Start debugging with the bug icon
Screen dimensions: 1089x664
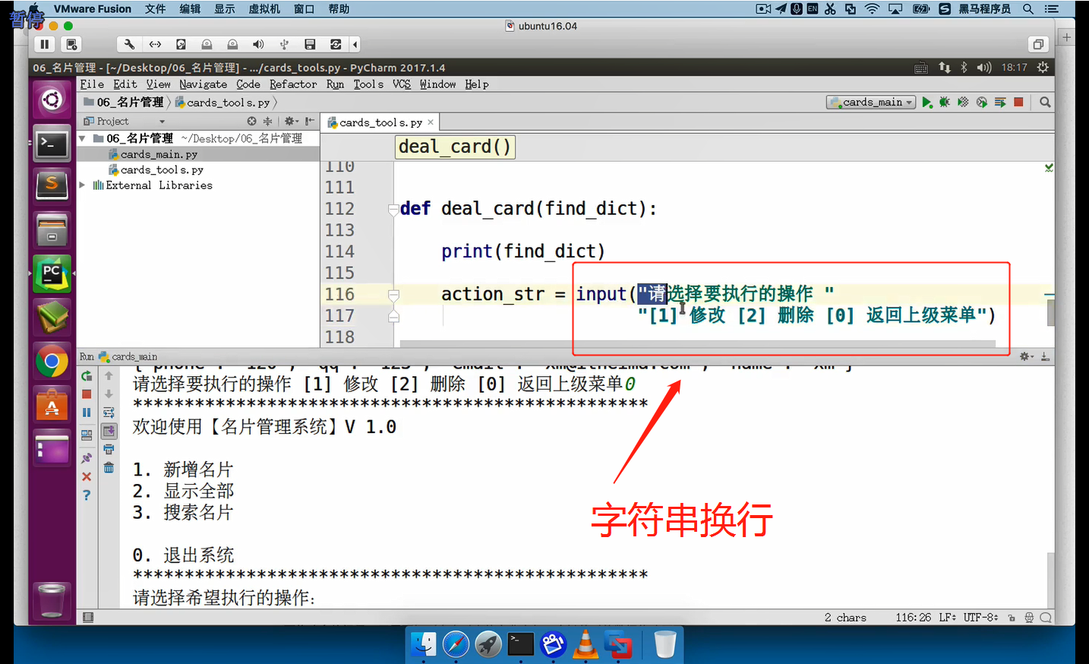[945, 102]
